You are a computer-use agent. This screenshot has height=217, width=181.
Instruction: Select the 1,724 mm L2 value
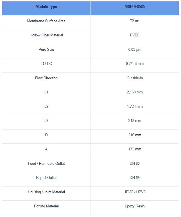coord(135,107)
